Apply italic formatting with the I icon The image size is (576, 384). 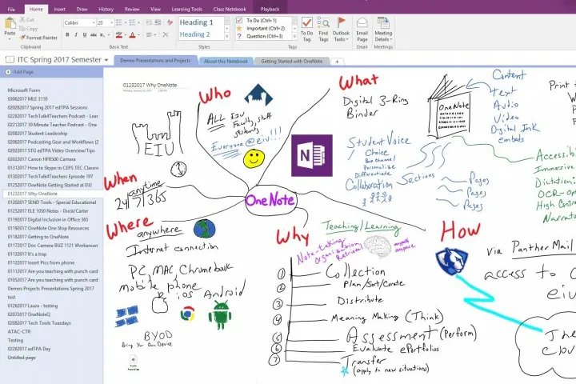pos(76,34)
